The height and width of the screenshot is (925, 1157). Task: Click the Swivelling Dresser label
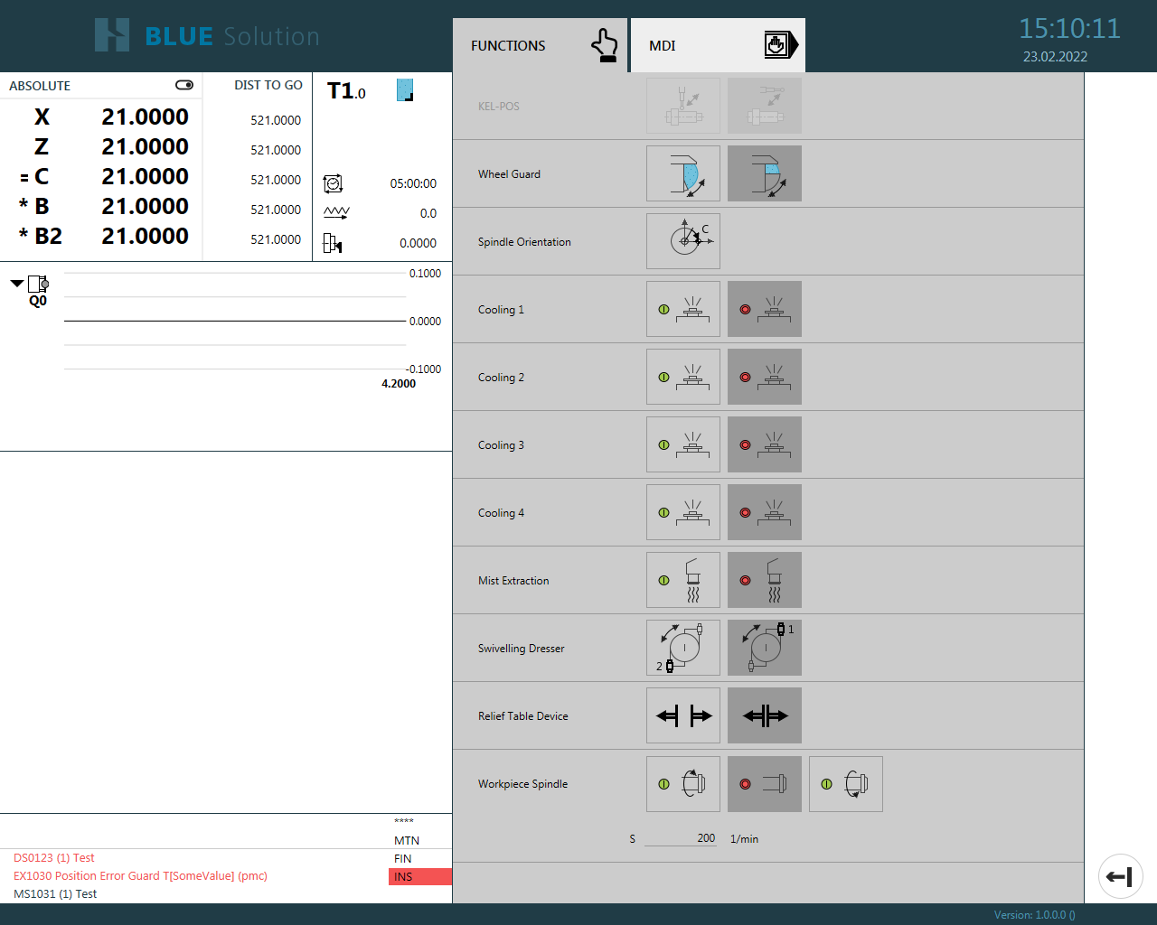[521, 649]
